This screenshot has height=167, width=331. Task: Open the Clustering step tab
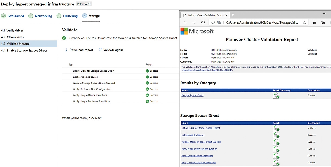pos(67,16)
